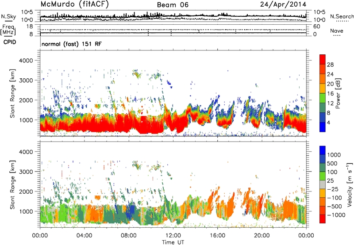Select the Power [dB] colorbar title
354x245 pixels.
(x=338, y=93)
